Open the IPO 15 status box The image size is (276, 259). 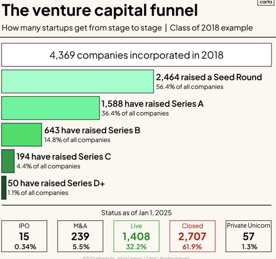point(24,236)
